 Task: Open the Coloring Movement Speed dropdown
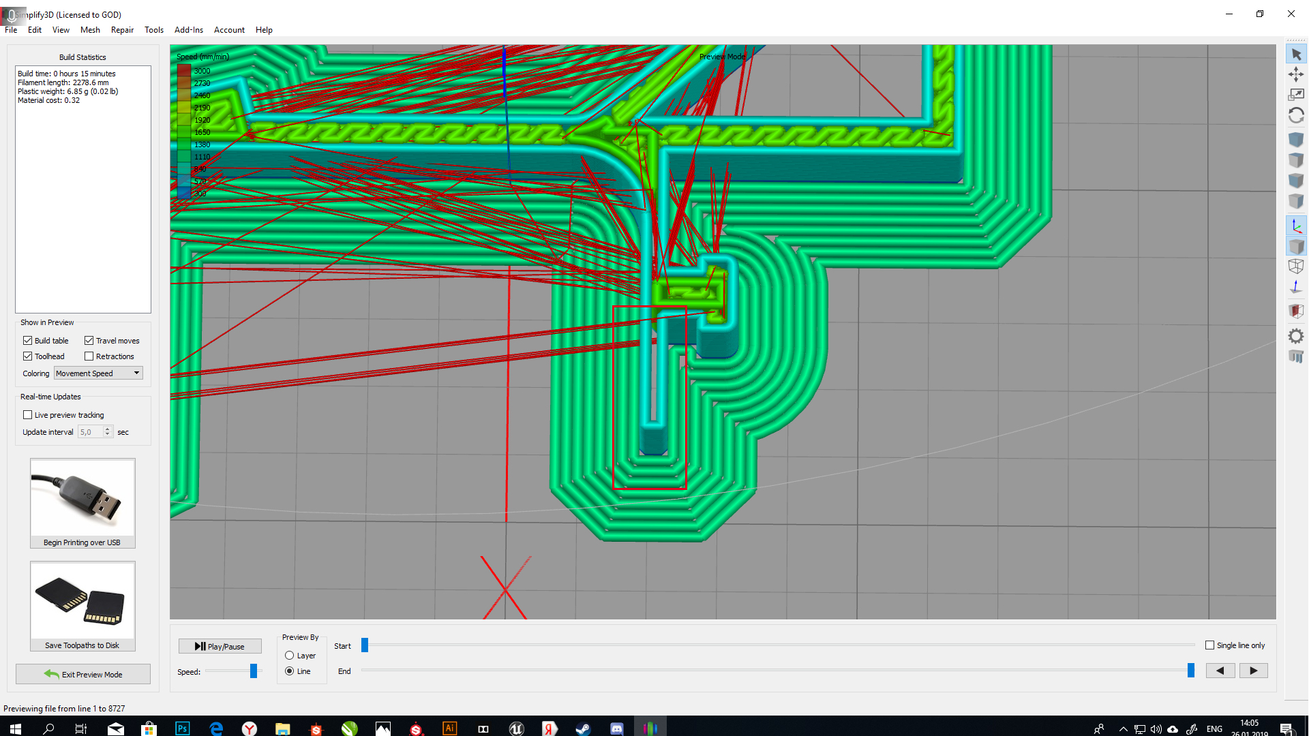point(98,373)
